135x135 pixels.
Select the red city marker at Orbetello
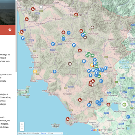[68, 119]
